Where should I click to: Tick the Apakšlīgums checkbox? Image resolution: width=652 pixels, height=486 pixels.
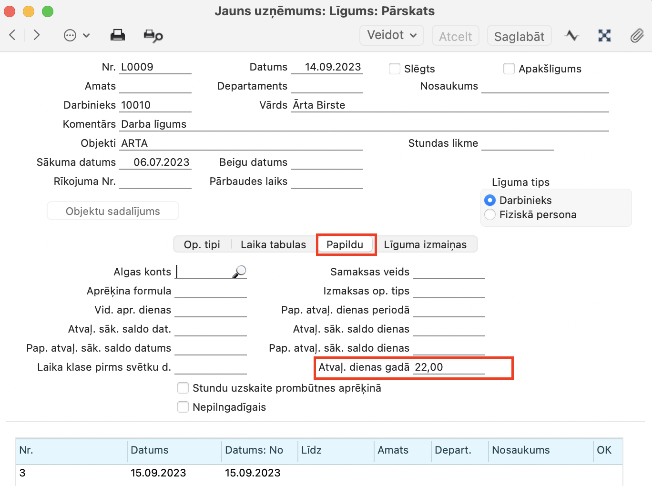pos(509,69)
